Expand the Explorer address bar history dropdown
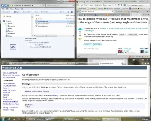This screenshot has width=151, height=121. coord(41,6)
